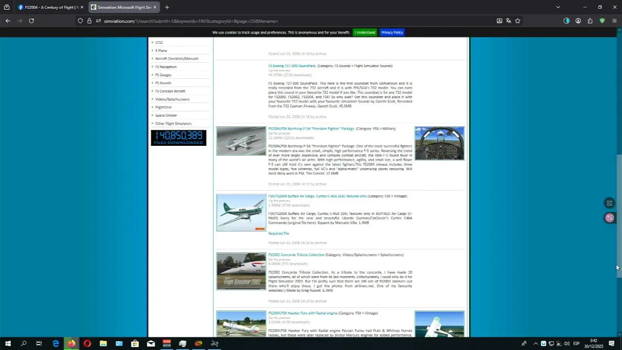Click the Required File link
Viewport: 622px width, 350px height.
coord(278,233)
